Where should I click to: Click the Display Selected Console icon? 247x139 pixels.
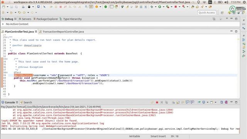pyautogui.click(x=204, y=102)
